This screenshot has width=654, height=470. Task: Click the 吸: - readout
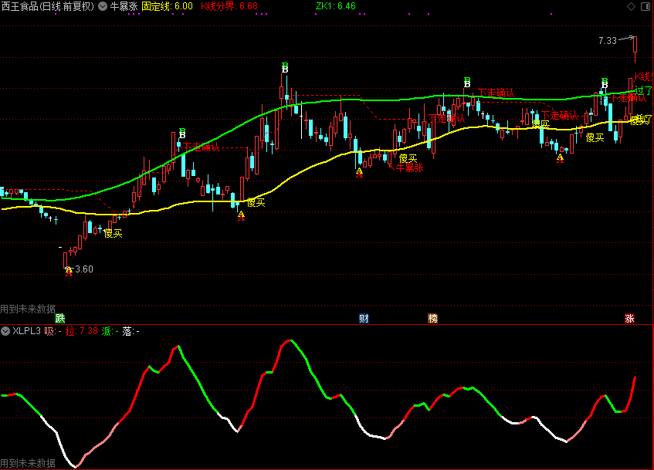click(x=53, y=331)
